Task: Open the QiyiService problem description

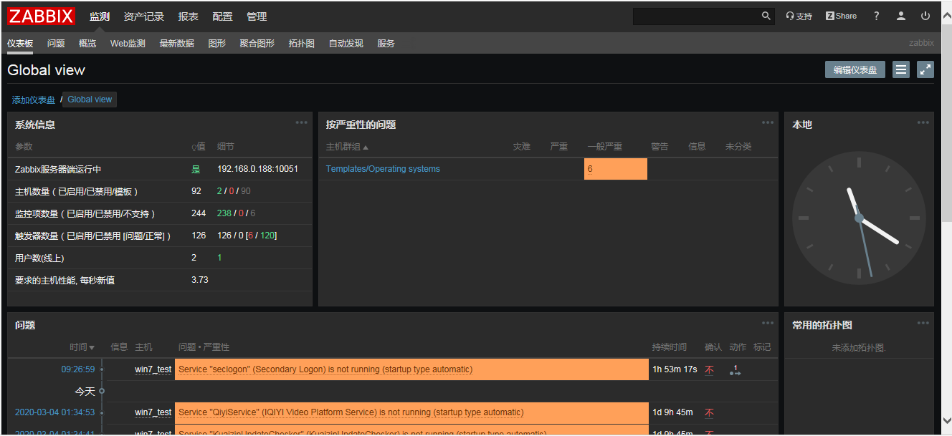Action: (x=351, y=412)
